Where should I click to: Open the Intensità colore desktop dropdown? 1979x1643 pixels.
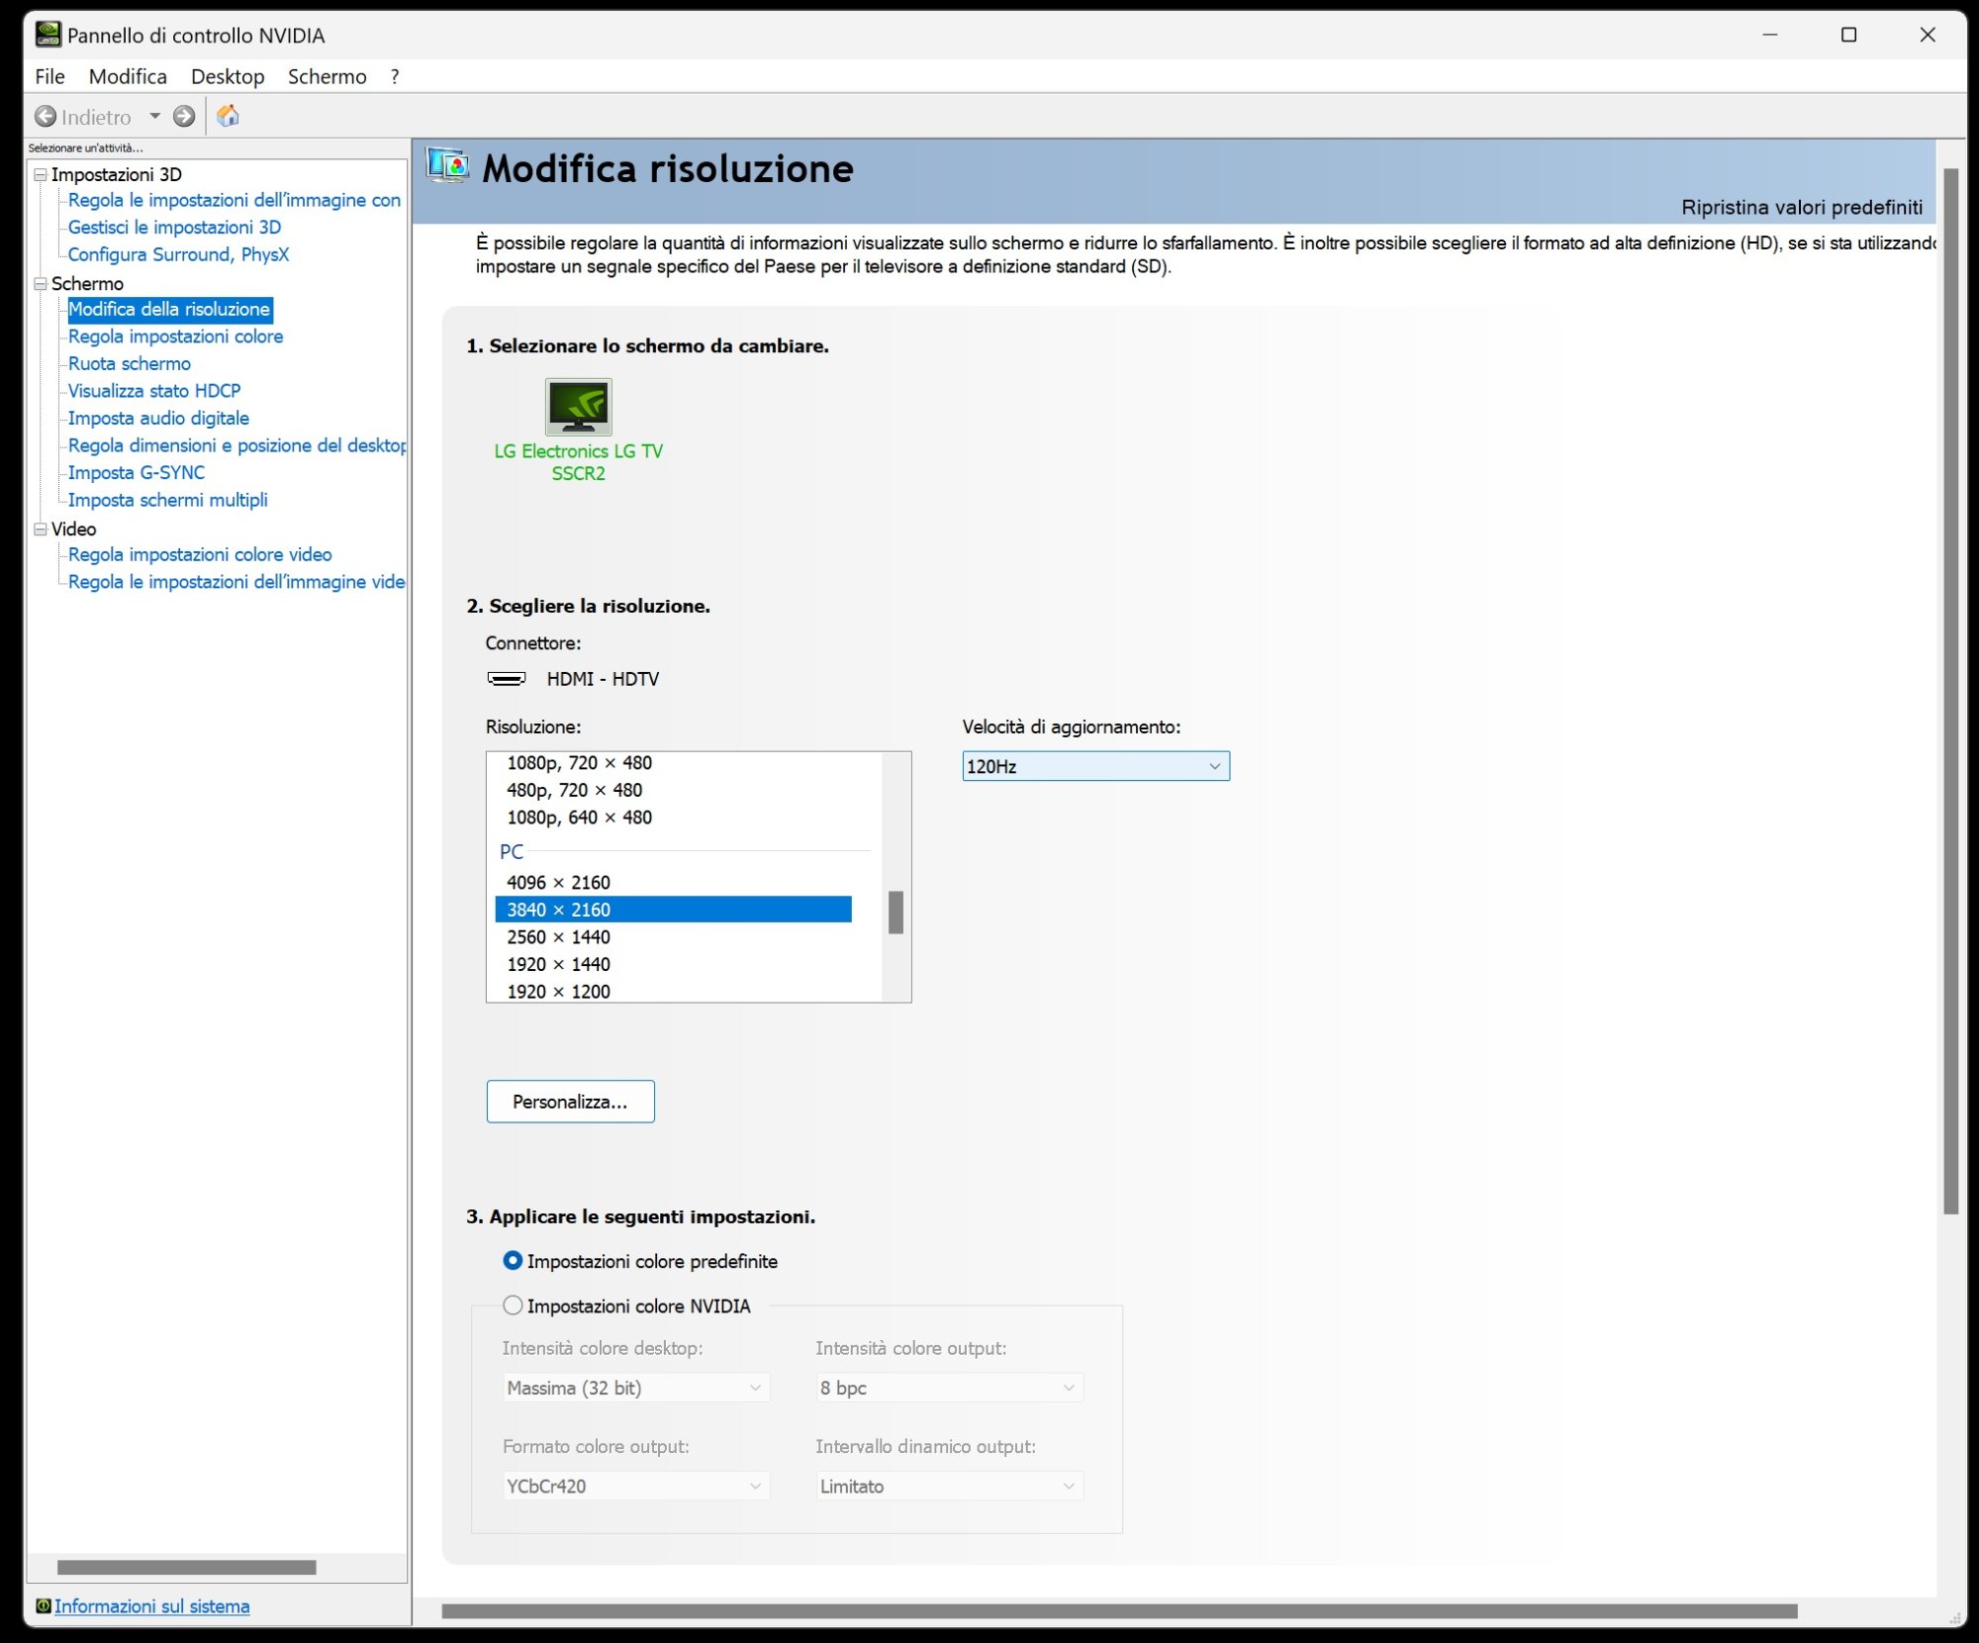[x=635, y=1388]
